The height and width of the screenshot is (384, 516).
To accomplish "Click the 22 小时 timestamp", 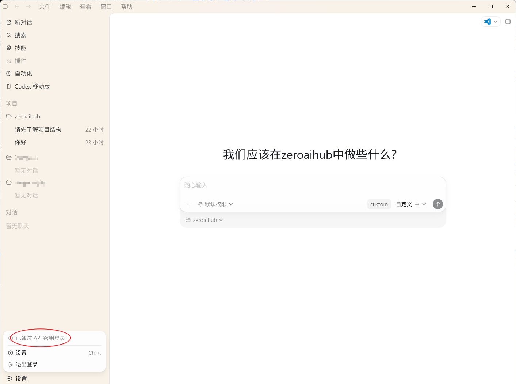I will click(95, 129).
